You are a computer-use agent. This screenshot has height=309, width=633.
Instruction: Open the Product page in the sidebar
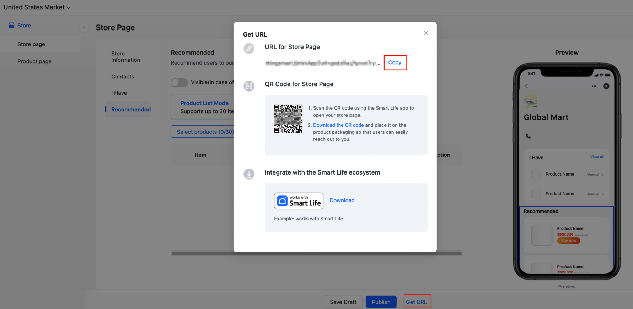[x=34, y=61]
